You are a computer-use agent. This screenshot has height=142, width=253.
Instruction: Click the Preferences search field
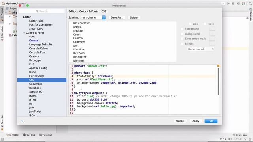tap(42, 11)
